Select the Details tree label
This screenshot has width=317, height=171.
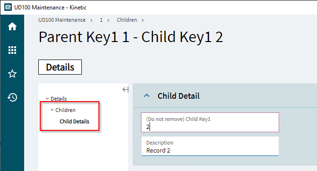(x=59, y=99)
